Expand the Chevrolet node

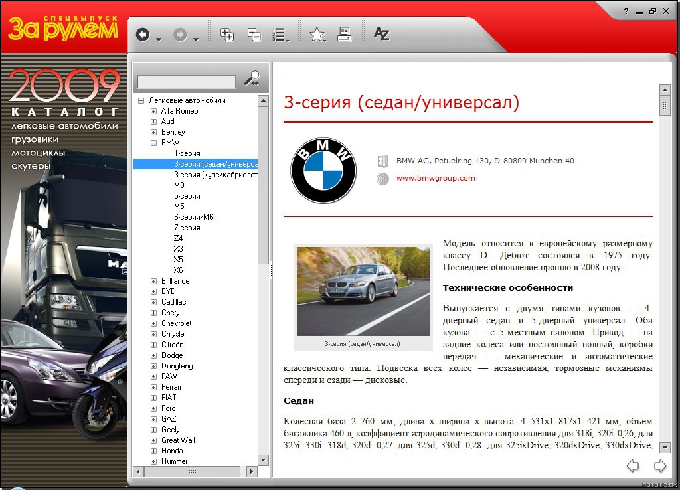coord(153,323)
